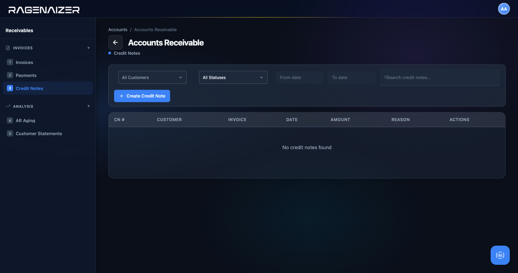518x273 pixels.
Task: Click the REASON column header
Action: pos(400,120)
